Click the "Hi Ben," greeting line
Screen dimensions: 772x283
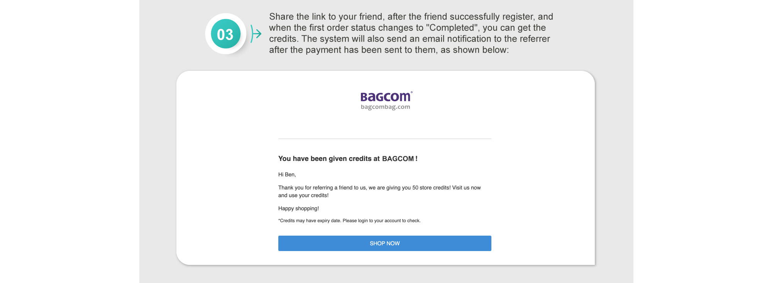click(x=287, y=174)
